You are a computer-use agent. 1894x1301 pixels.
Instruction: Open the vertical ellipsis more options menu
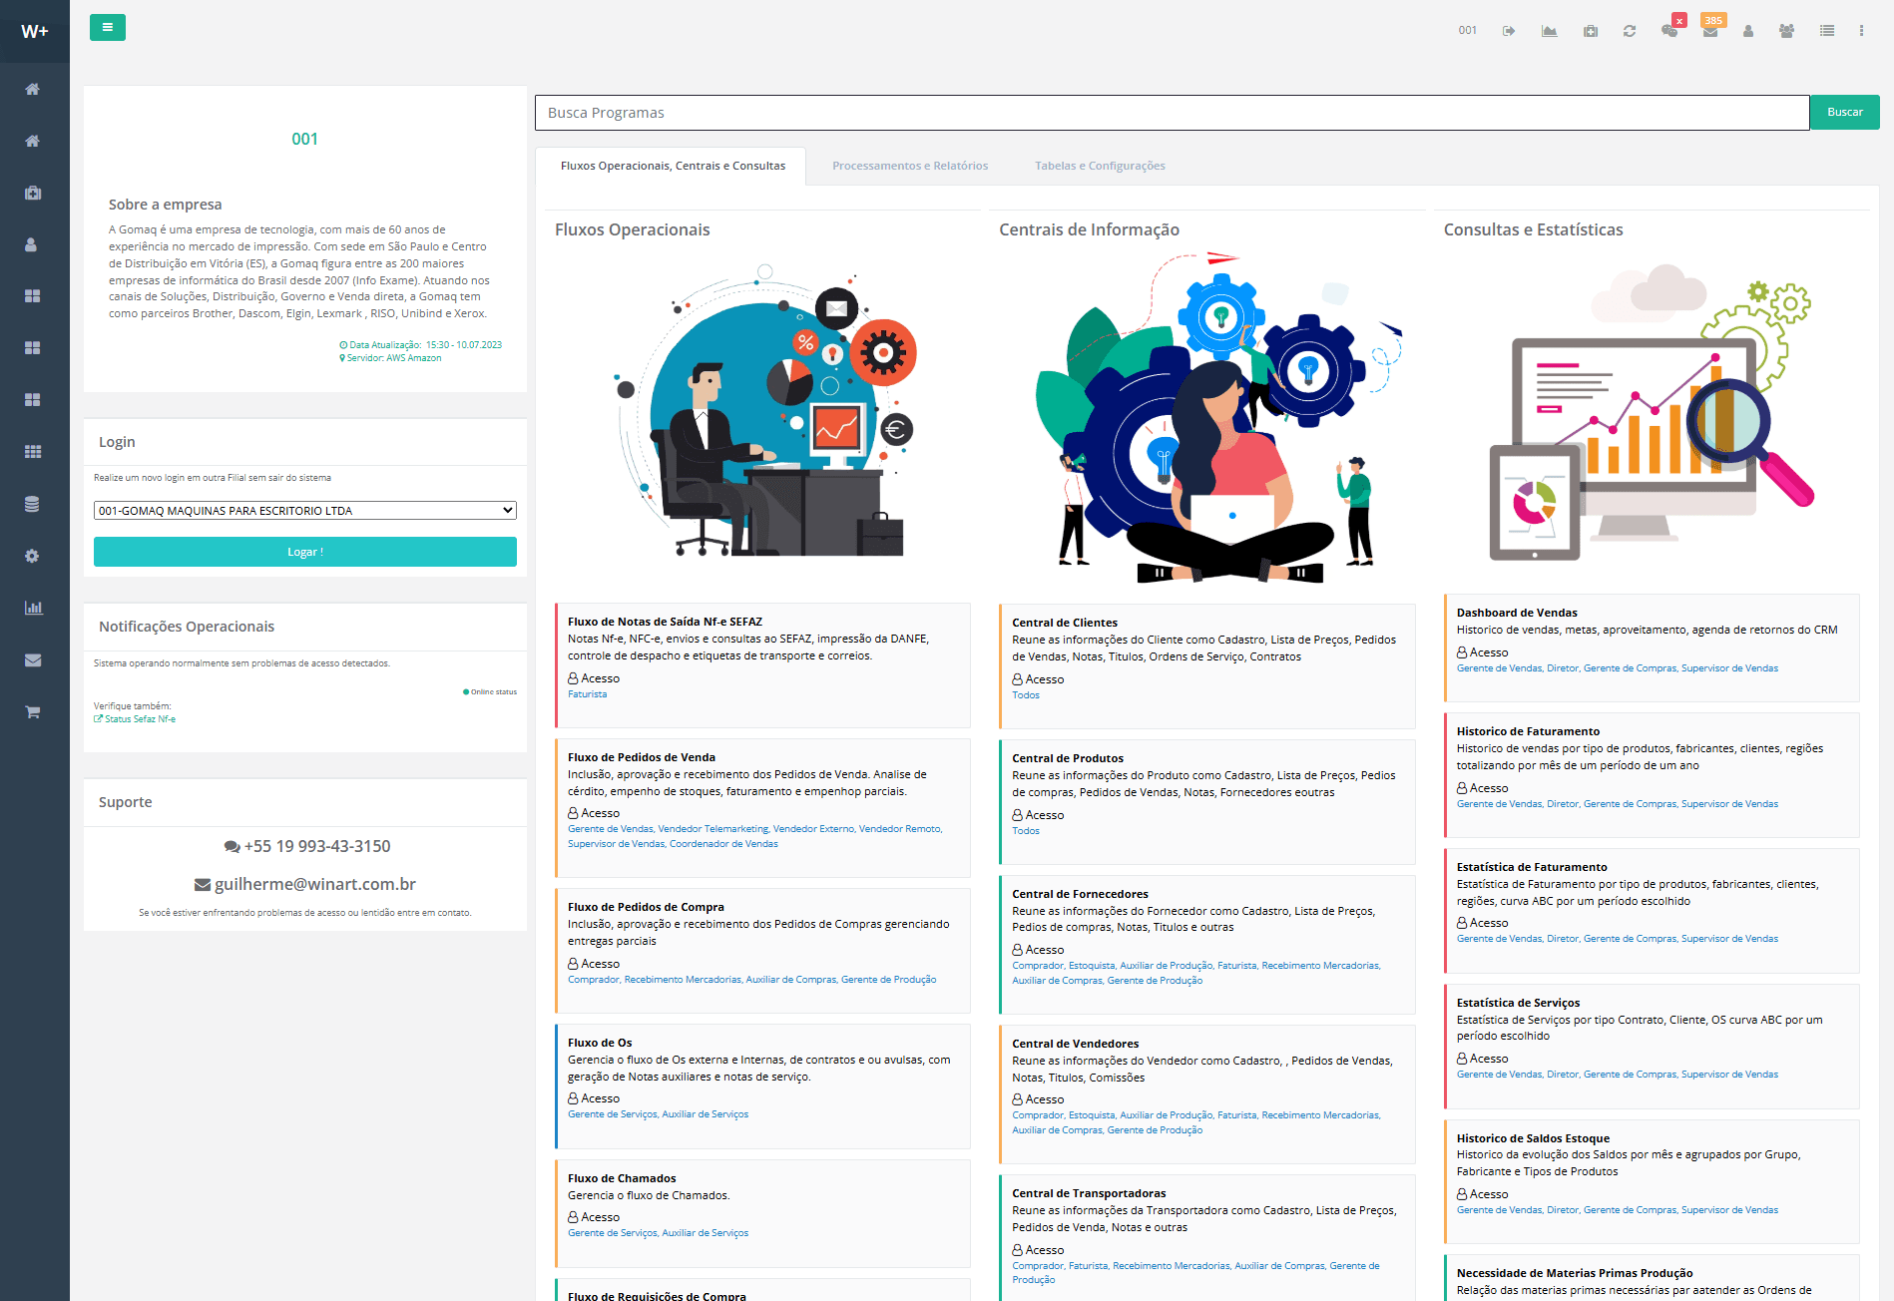coord(1861,31)
